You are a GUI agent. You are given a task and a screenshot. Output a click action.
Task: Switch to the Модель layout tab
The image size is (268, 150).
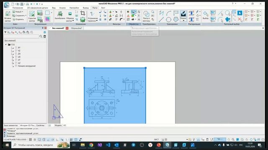click(58, 125)
